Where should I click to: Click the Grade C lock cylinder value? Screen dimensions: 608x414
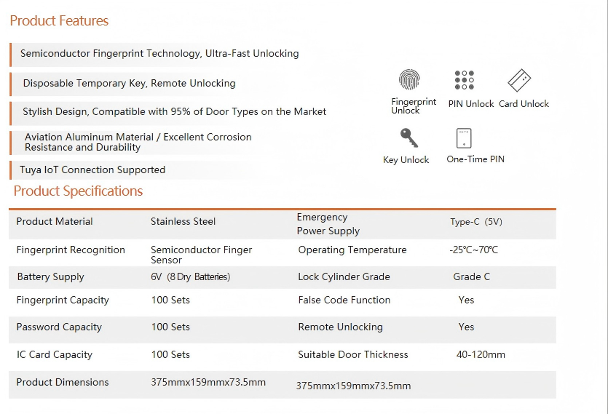(471, 277)
